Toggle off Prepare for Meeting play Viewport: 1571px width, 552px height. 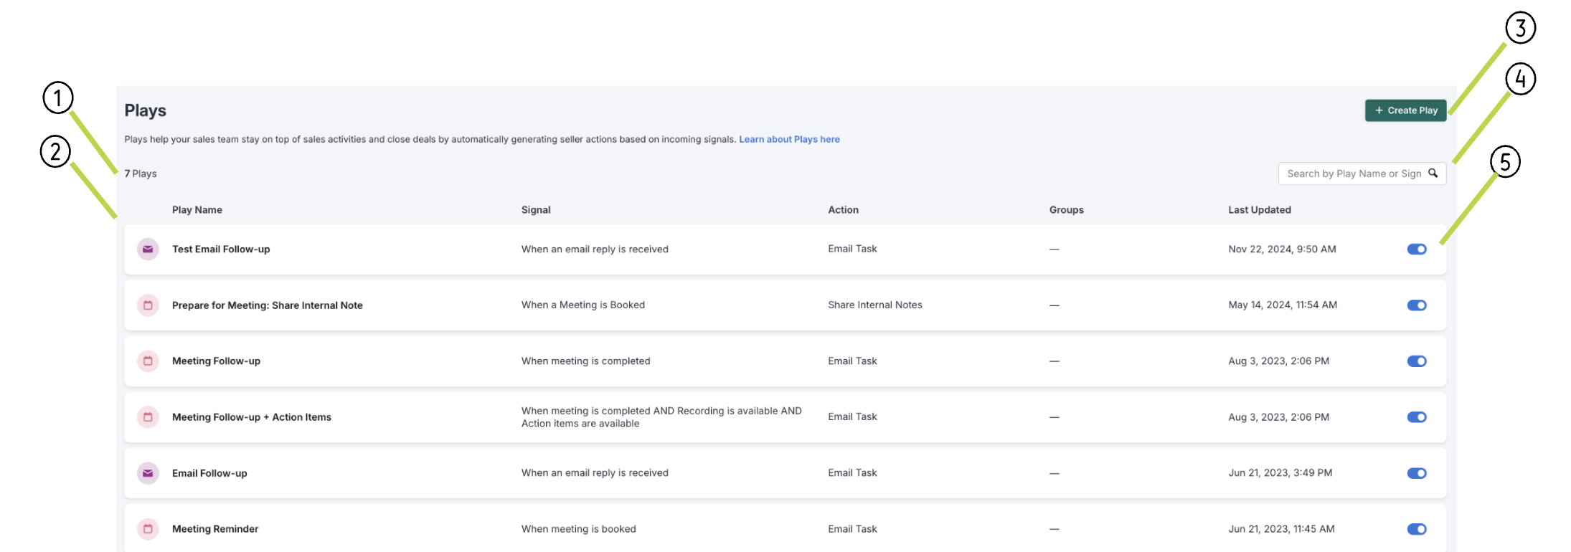pos(1416,305)
